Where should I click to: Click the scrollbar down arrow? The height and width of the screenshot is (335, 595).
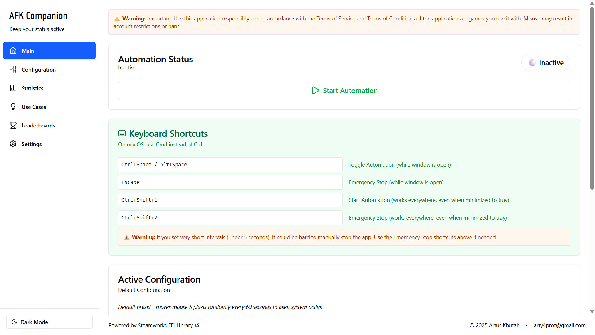point(592,311)
